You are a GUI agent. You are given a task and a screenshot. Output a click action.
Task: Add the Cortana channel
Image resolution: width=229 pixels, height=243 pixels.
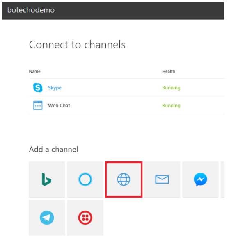point(85,179)
